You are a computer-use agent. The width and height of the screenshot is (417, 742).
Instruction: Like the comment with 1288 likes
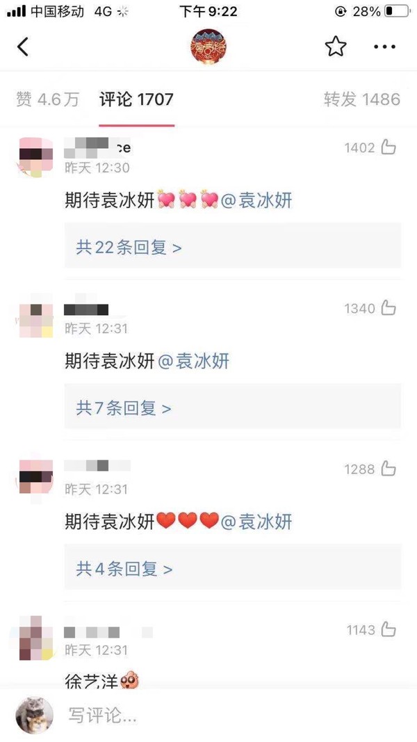tap(389, 469)
